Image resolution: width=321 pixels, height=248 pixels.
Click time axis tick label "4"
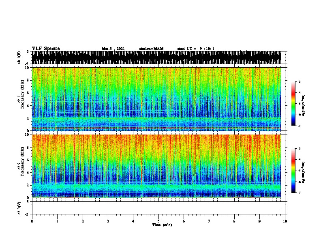tap(133, 221)
